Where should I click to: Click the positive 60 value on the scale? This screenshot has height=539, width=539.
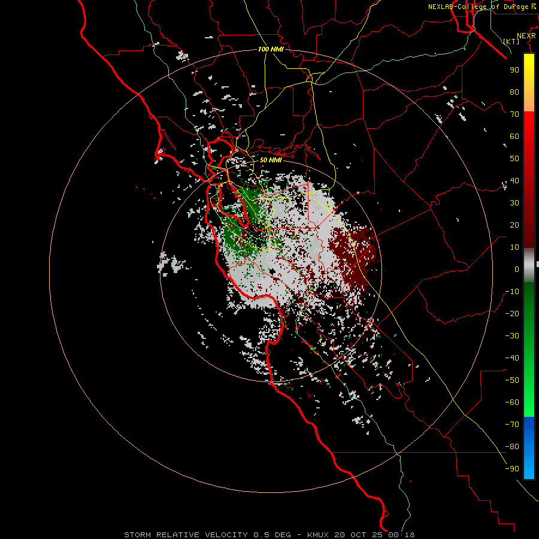[x=514, y=136]
